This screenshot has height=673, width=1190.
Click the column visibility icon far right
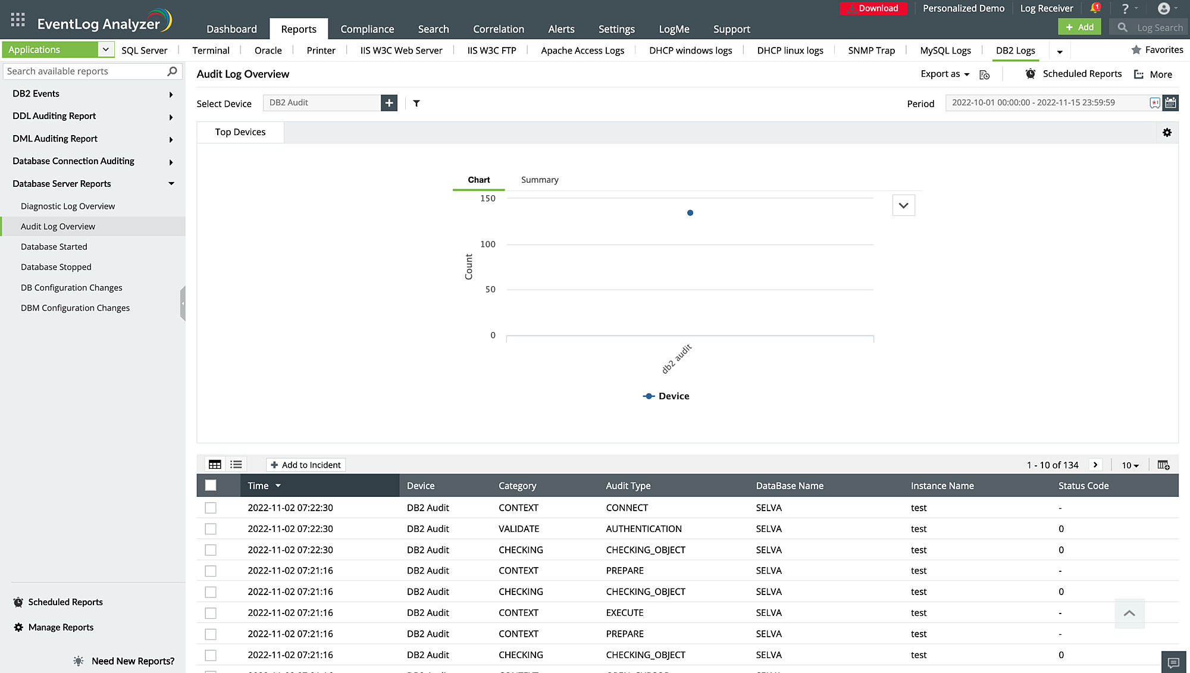coord(1163,465)
